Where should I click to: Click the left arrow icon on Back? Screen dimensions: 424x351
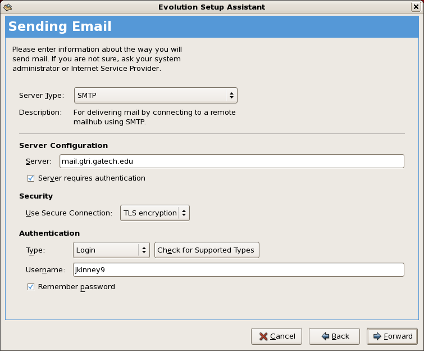(x=325, y=336)
